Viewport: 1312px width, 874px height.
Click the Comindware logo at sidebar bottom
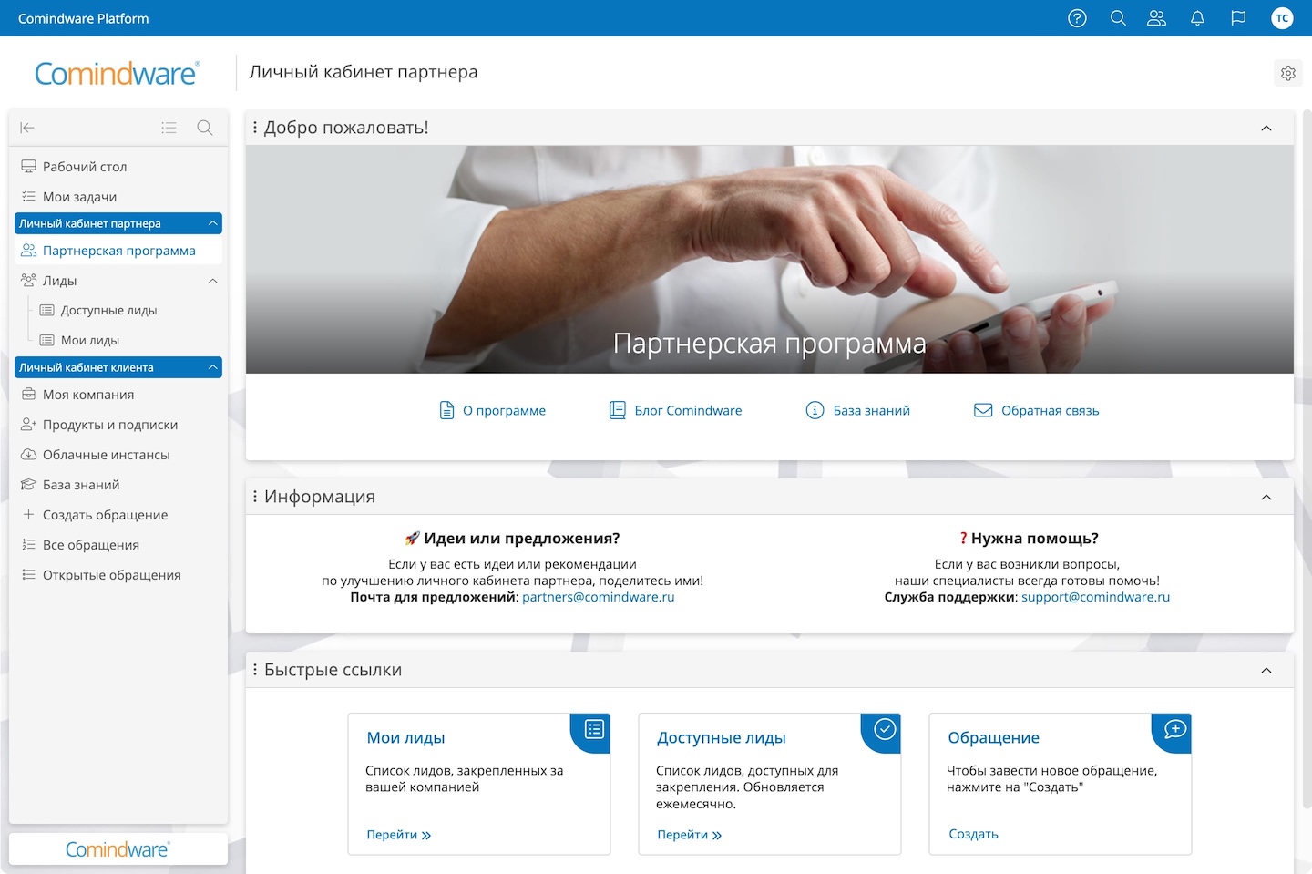118,849
